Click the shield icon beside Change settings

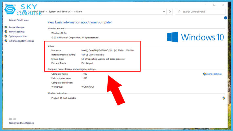(x=204, y=74)
